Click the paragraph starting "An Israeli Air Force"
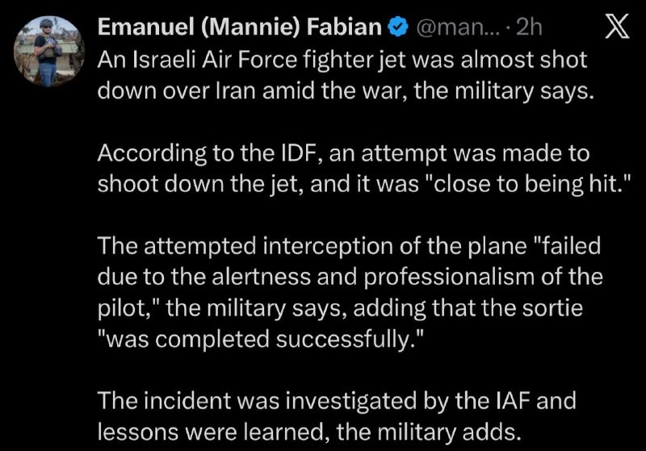Image resolution: width=646 pixels, height=451 pixels. [343, 74]
